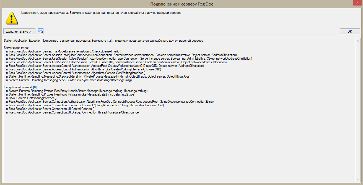
Task: Click the OK button
Action: point(350,31)
